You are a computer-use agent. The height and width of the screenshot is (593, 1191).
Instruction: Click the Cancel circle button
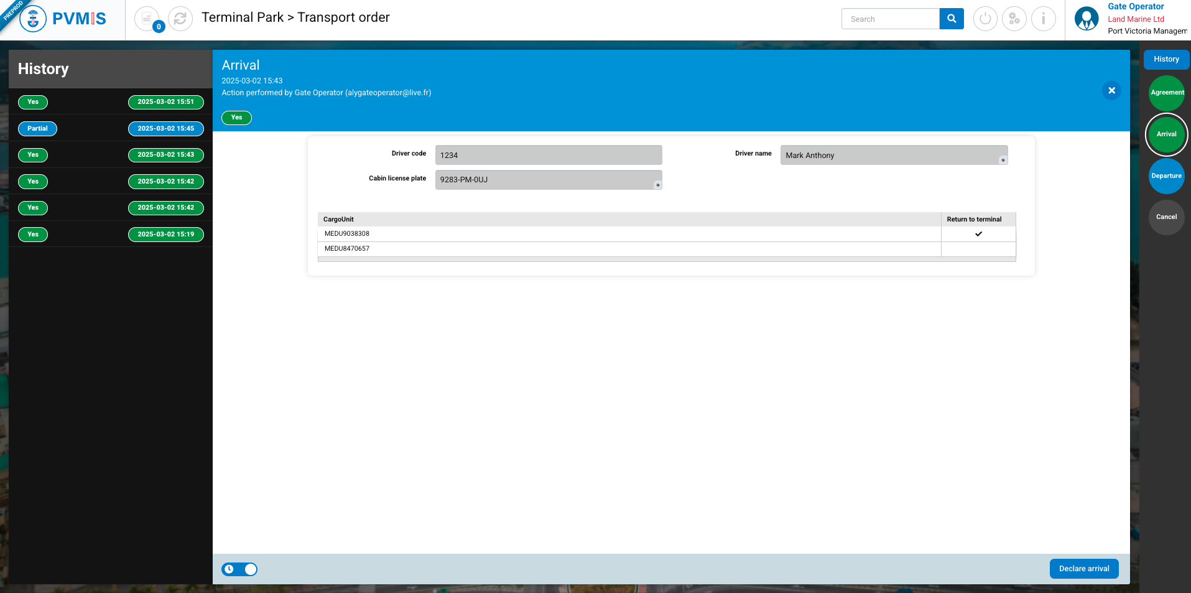coord(1166,217)
